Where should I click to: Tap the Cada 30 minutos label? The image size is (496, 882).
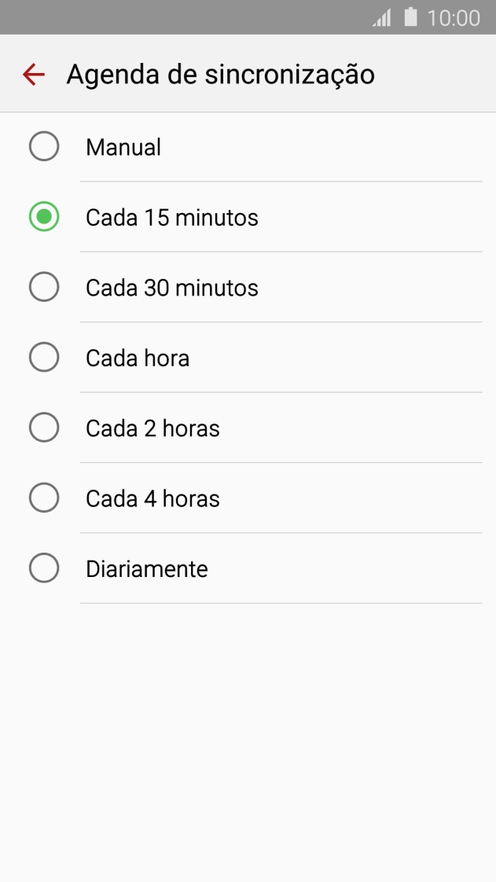tap(172, 287)
